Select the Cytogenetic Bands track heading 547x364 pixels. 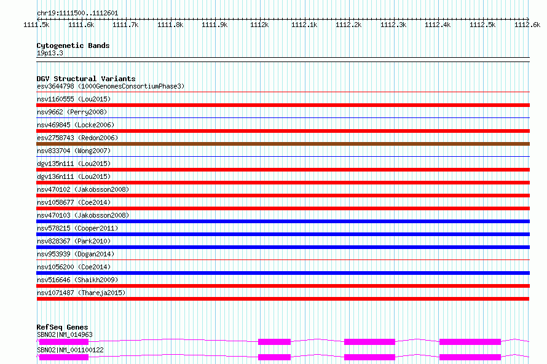click(x=73, y=45)
